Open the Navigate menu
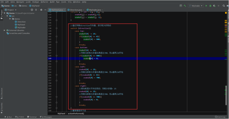Screen dimensions: 229x119 (x=20, y=2)
